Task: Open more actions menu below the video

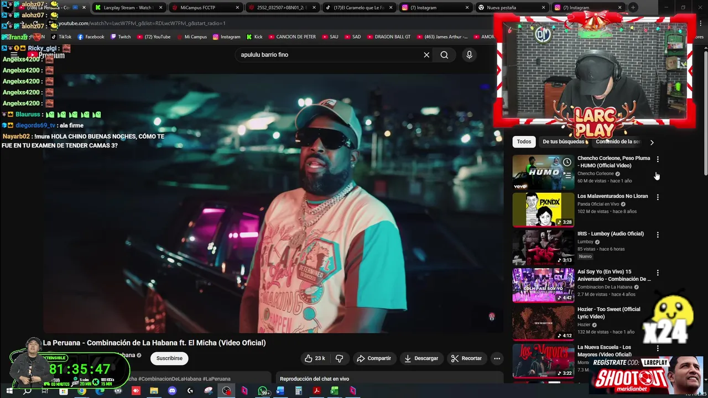Action: click(497, 358)
